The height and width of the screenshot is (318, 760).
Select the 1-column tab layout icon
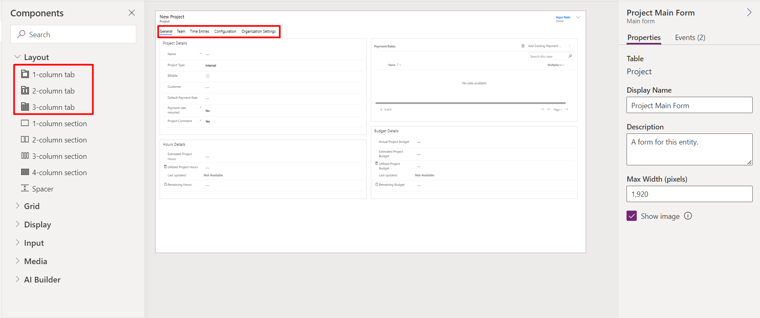25,74
